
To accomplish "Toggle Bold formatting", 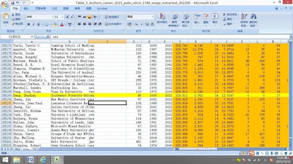I will (x=29, y=24).
